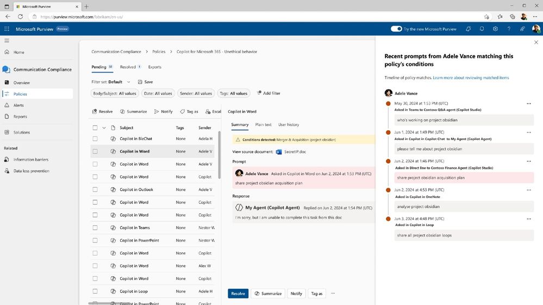Open the Tags All values filter
543x305 pixels.
(233, 93)
